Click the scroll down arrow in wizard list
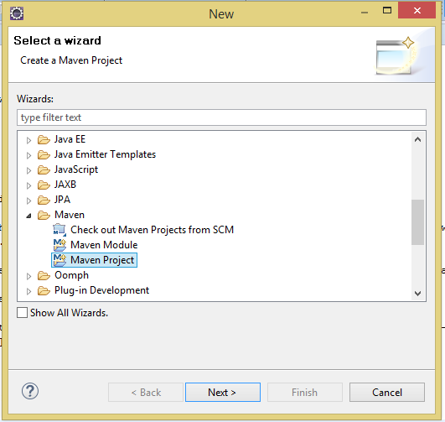The width and height of the screenshot is (445, 422). [417, 293]
